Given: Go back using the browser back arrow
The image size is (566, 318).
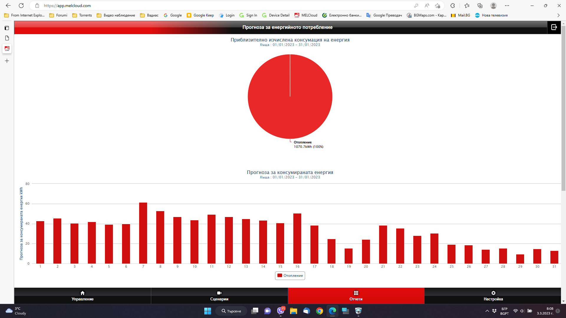Looking at the screenshot, I should 8,6.
